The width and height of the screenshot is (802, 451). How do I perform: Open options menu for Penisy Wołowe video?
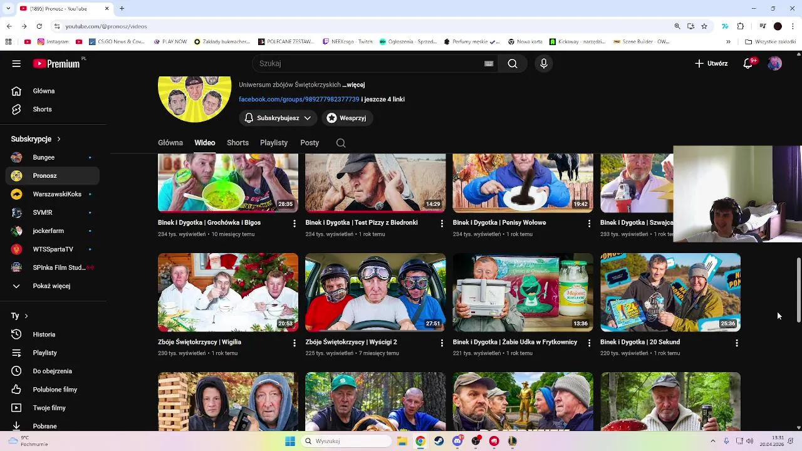click(589, 224)
